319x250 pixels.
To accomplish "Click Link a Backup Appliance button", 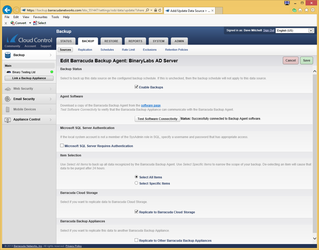I will (29, 78).
